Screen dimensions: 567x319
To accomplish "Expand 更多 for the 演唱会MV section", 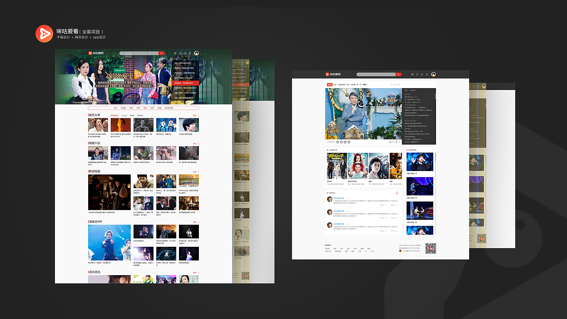I will (196, 222).
